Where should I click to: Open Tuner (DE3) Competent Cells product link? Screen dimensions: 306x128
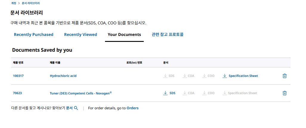point(81,93)
